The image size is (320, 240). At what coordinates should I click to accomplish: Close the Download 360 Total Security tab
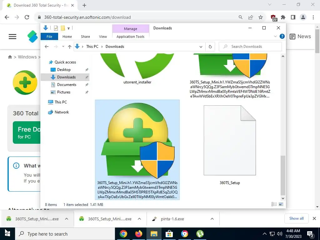click(x=72, y=5)
